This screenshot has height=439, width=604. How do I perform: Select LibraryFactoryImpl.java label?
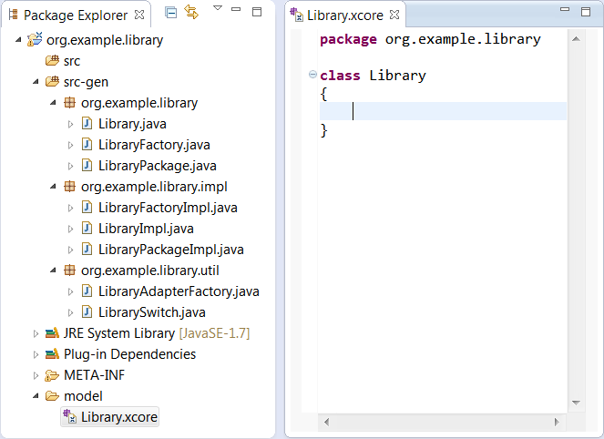pyautogui.click(x=168, y=208)
